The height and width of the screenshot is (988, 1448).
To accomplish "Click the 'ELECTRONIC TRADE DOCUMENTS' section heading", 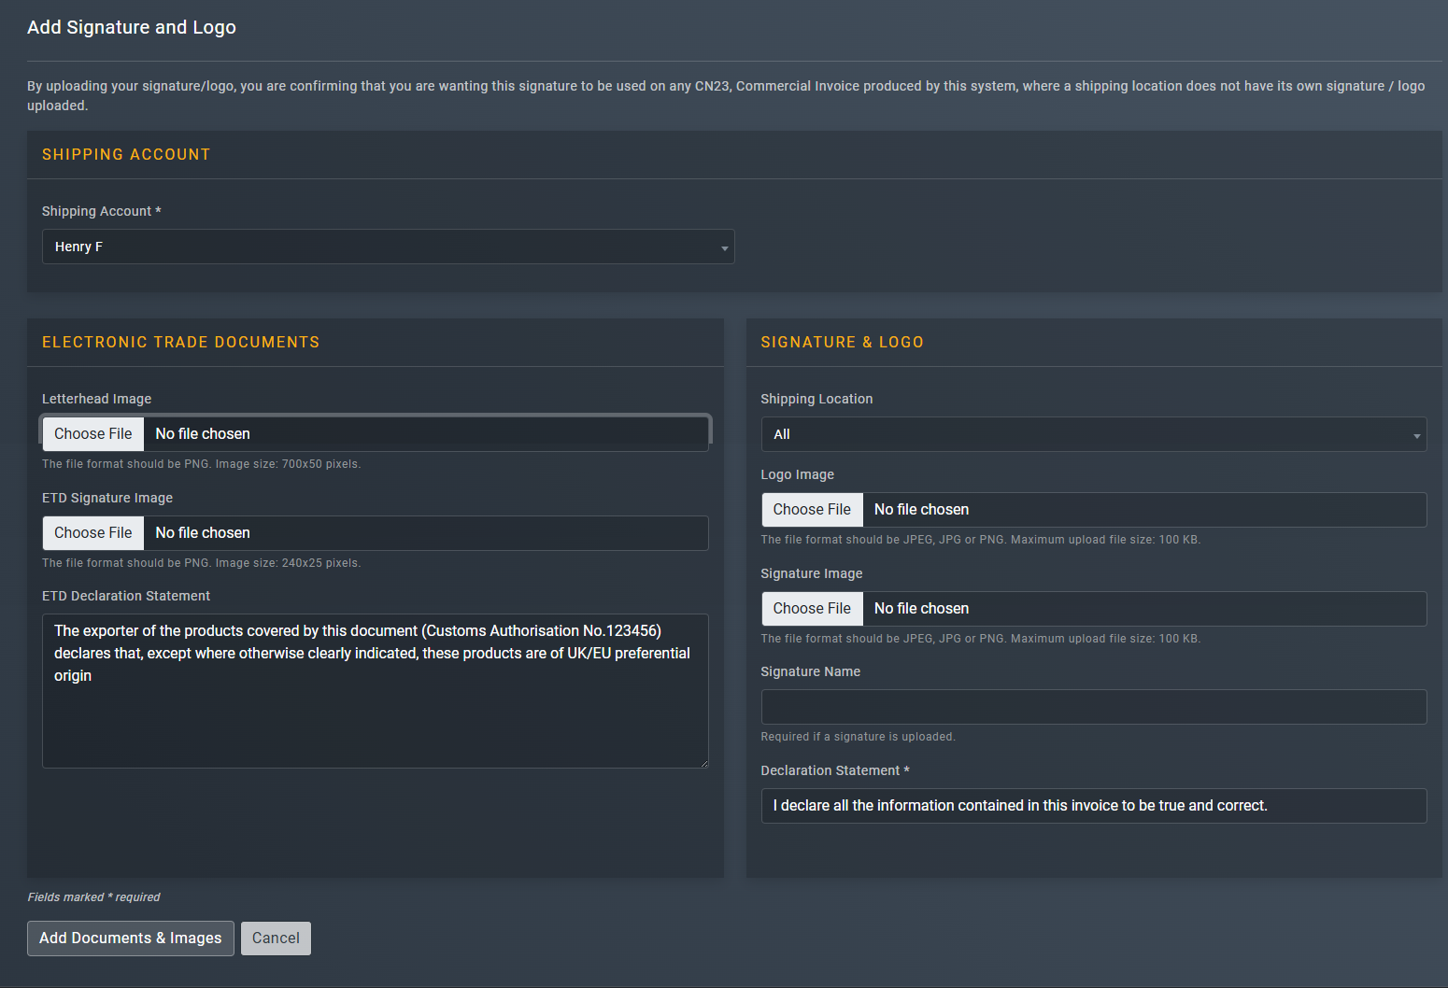I will (181, 342).
